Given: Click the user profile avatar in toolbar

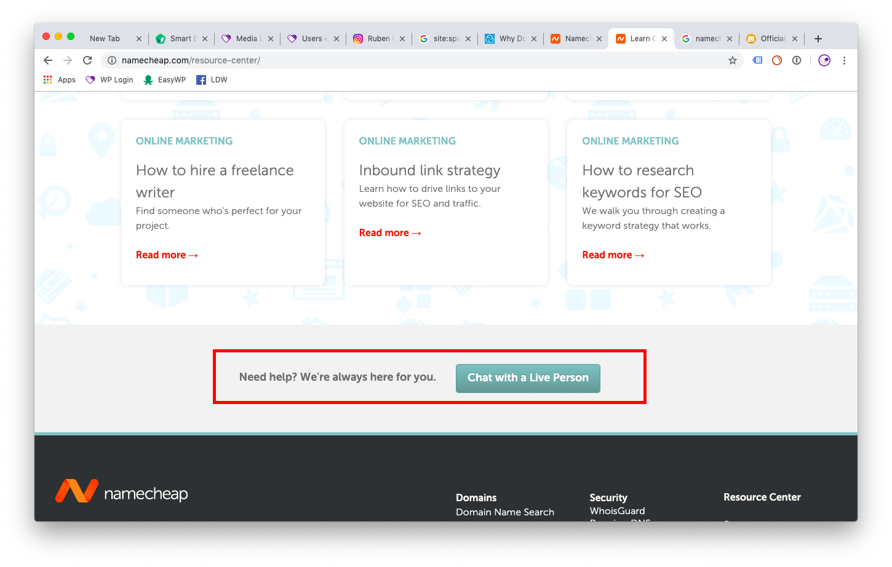Looking at the screenshot, I should click(x=824, y=60).
